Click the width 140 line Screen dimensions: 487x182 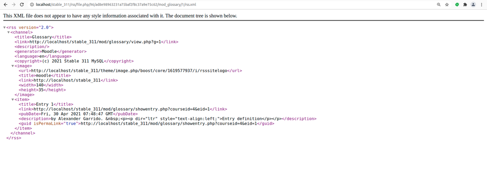pos(41,85)
